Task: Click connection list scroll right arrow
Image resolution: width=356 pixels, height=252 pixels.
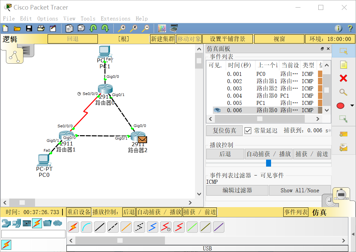Action: [x=343, y=240]
